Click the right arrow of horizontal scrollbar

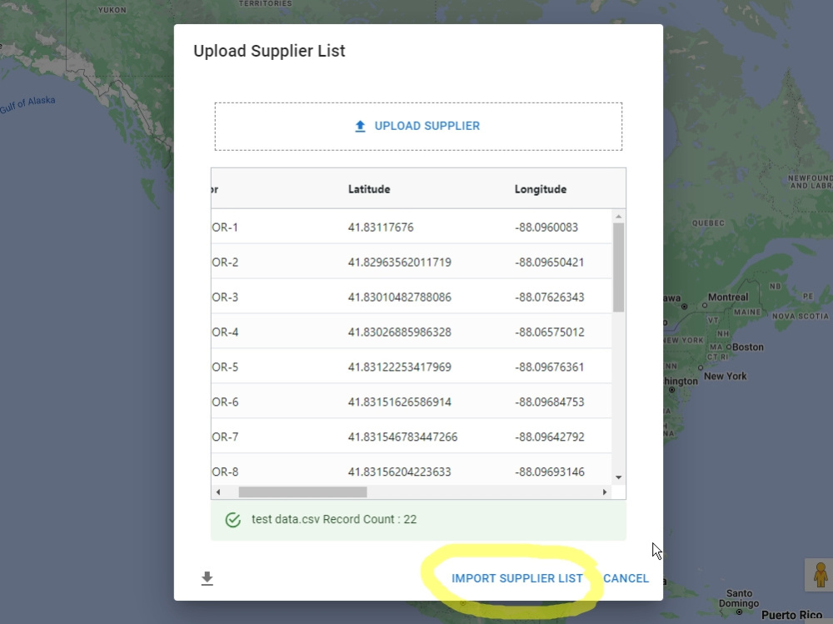pyautogui.click(x=606, y=492)
